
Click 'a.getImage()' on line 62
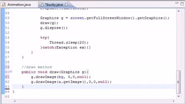(72, 82)
